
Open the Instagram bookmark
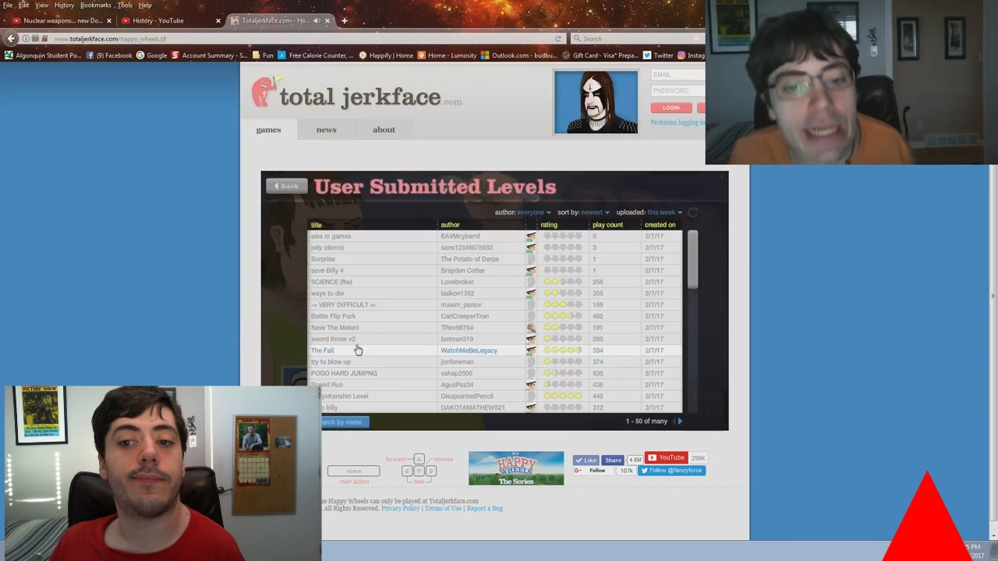click(x=691, y=55)
